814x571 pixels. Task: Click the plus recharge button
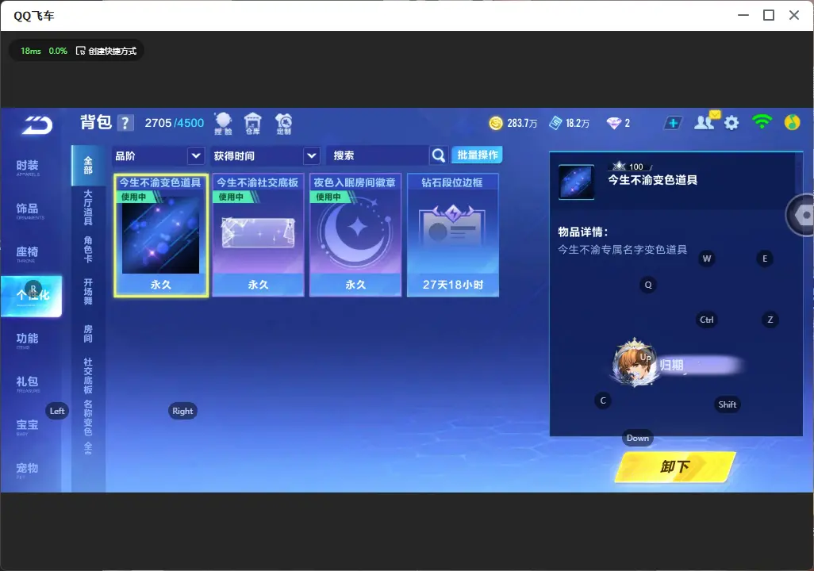pos(673,123)
